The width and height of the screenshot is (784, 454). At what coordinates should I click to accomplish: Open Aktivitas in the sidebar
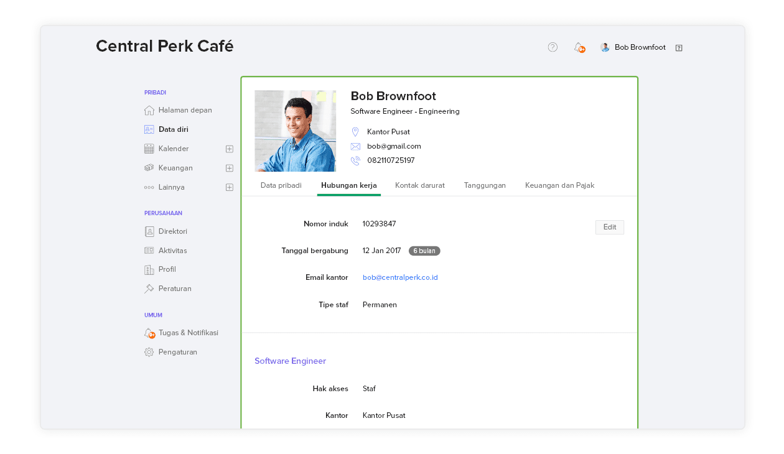(173, 251)
